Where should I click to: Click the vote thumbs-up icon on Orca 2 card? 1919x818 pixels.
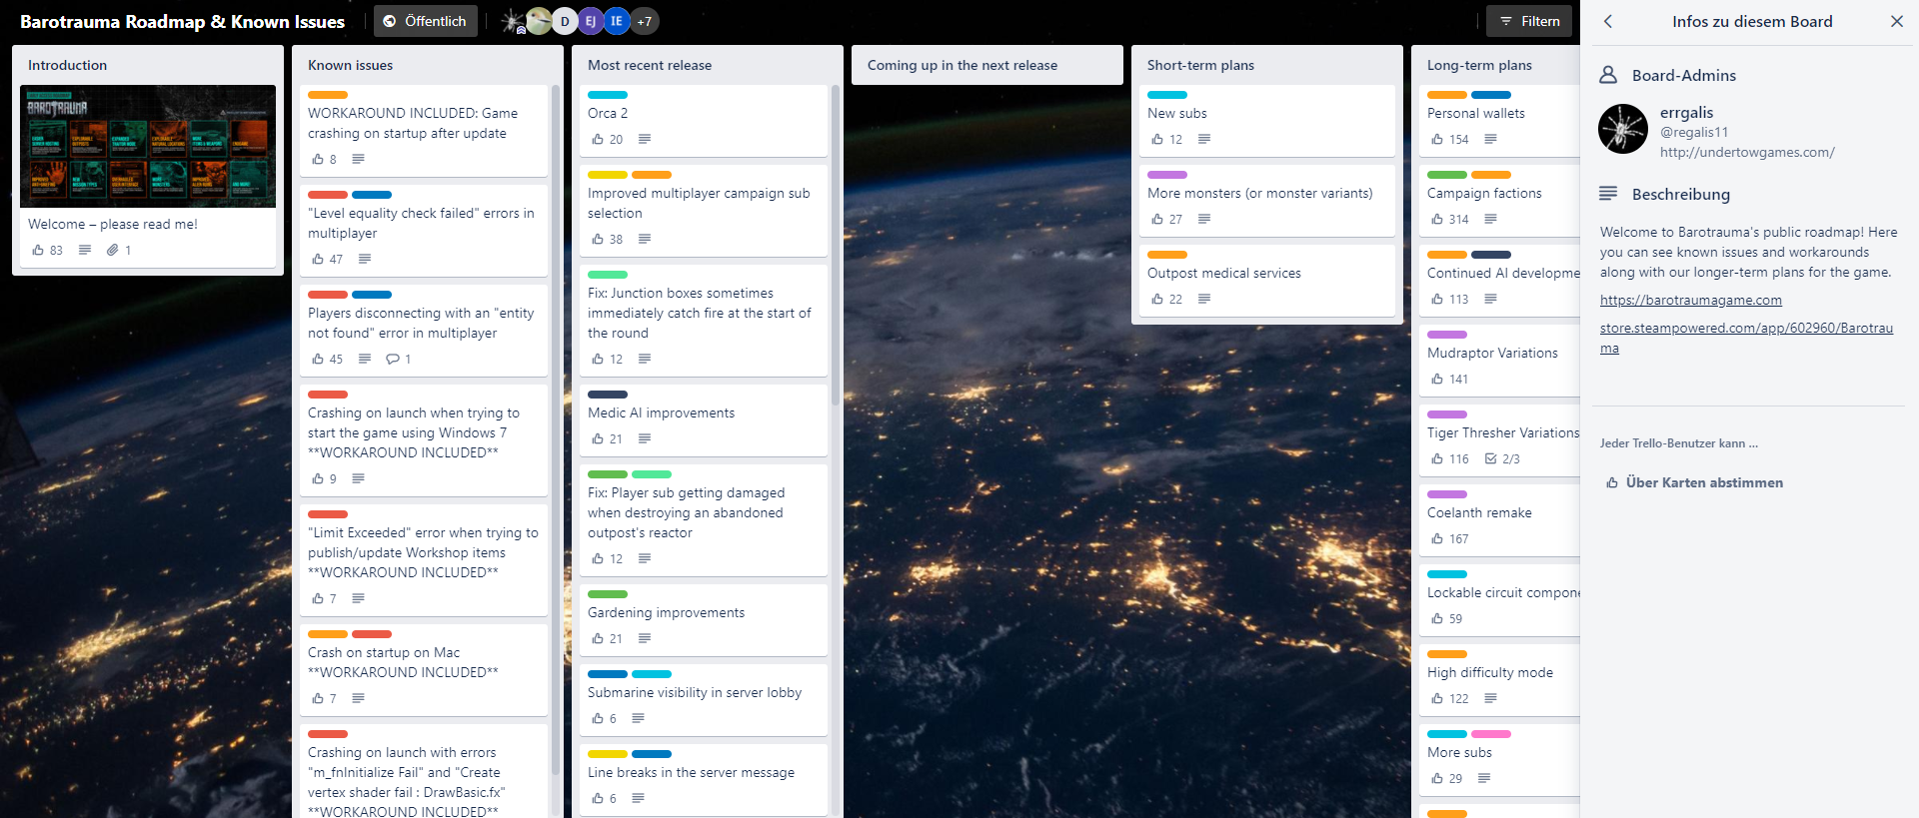598,140
